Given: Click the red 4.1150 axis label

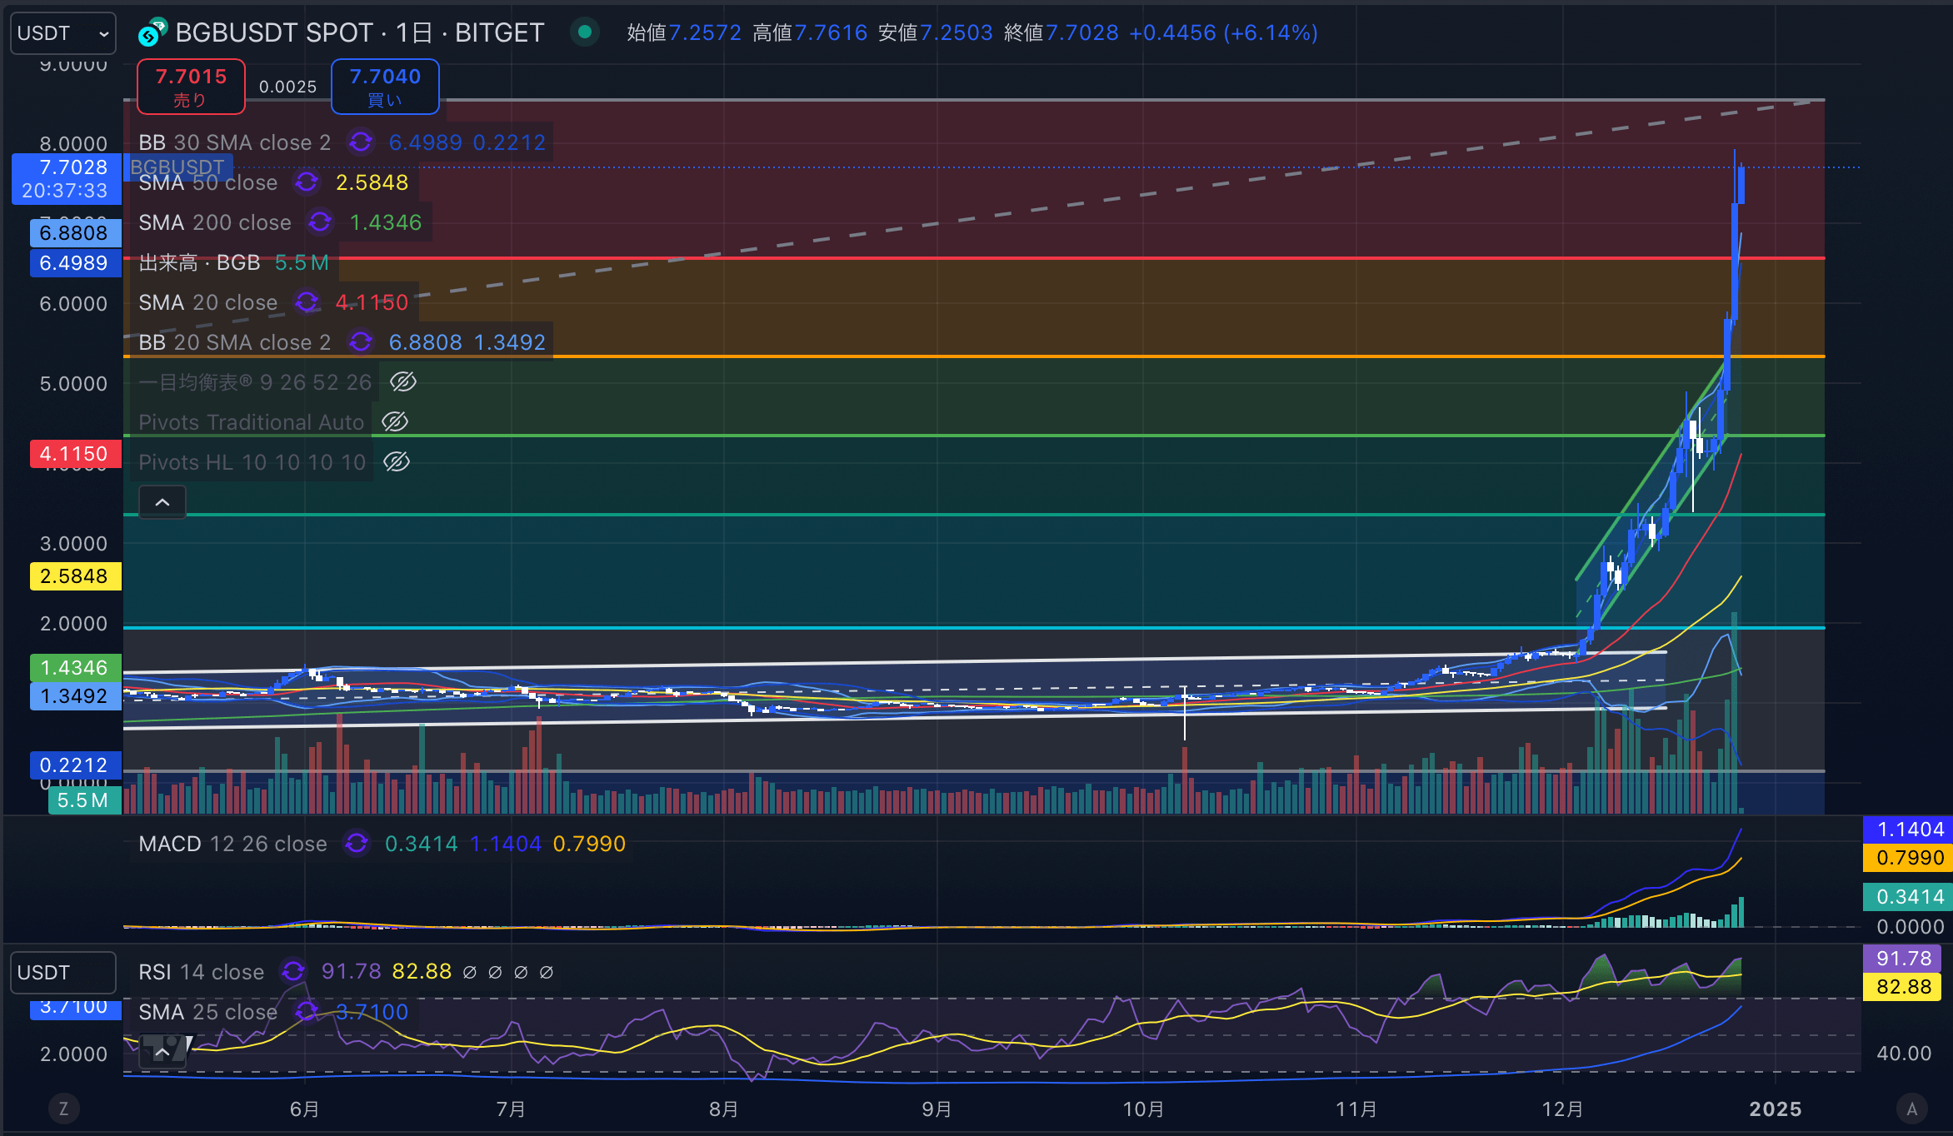Looking at the screenshot, I should (x=75, y=454).
